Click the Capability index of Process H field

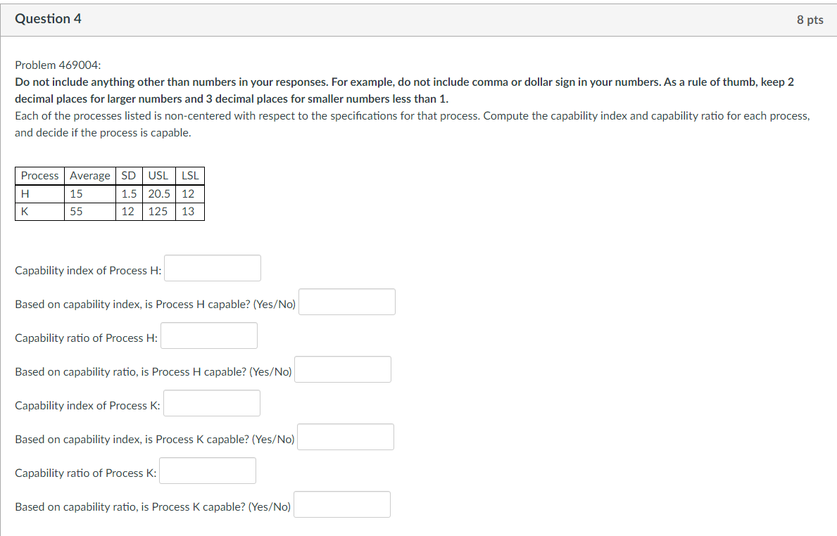pyautogui.click(x=211, y=268)
